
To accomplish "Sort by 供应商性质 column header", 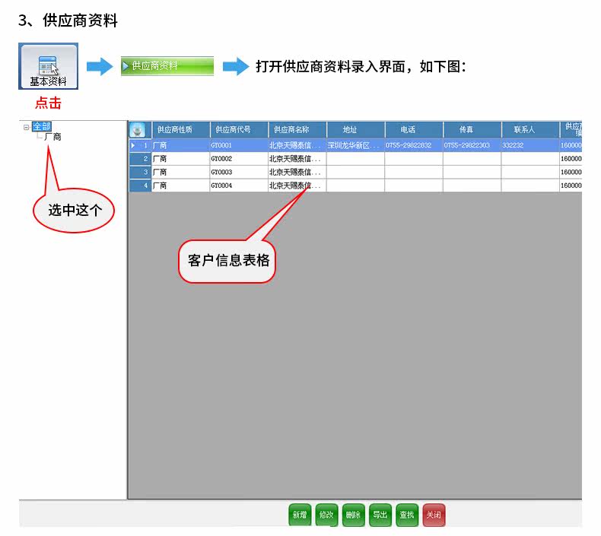I will pyautogui.click(x=181, y=130).
